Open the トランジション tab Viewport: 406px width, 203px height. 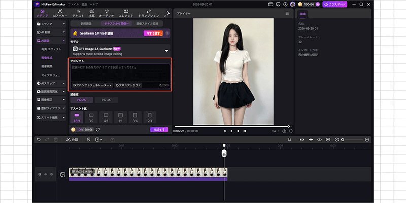coord(149,14)
